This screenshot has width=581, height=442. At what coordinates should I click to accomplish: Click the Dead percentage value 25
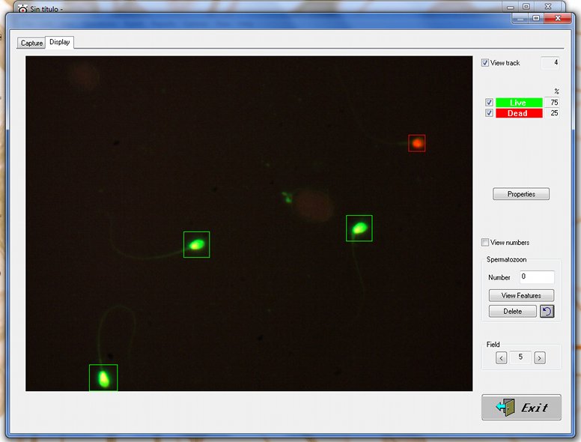coord(552,113)
